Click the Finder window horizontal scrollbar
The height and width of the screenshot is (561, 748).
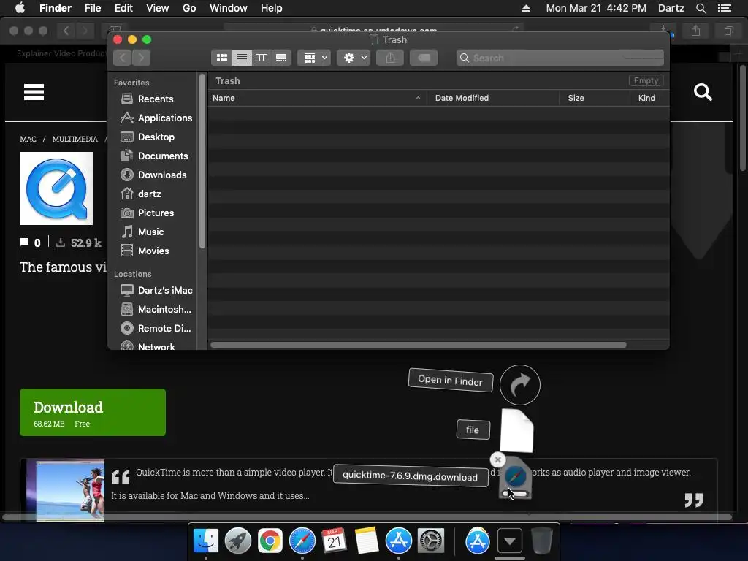[x=419, y=345]
